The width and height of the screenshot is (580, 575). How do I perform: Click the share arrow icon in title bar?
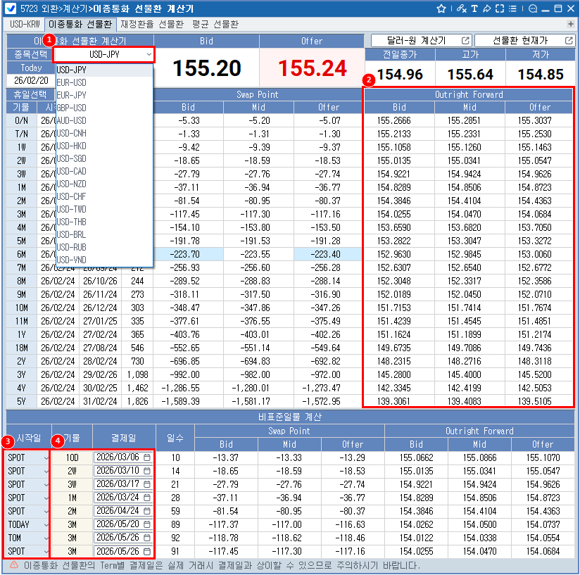(x=486, y=9)
